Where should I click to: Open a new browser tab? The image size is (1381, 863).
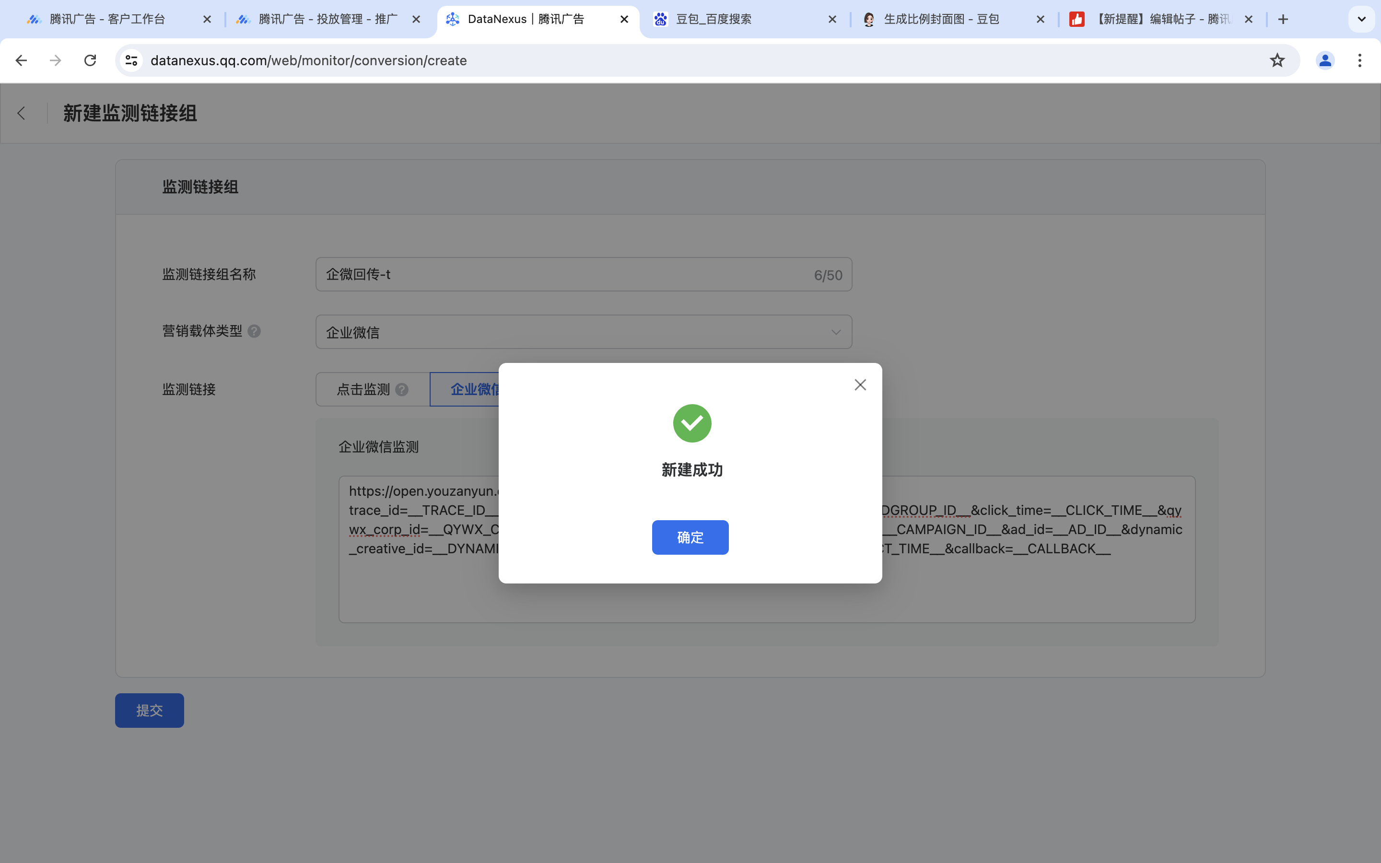pyautogui.click(x=1283, y=19)
